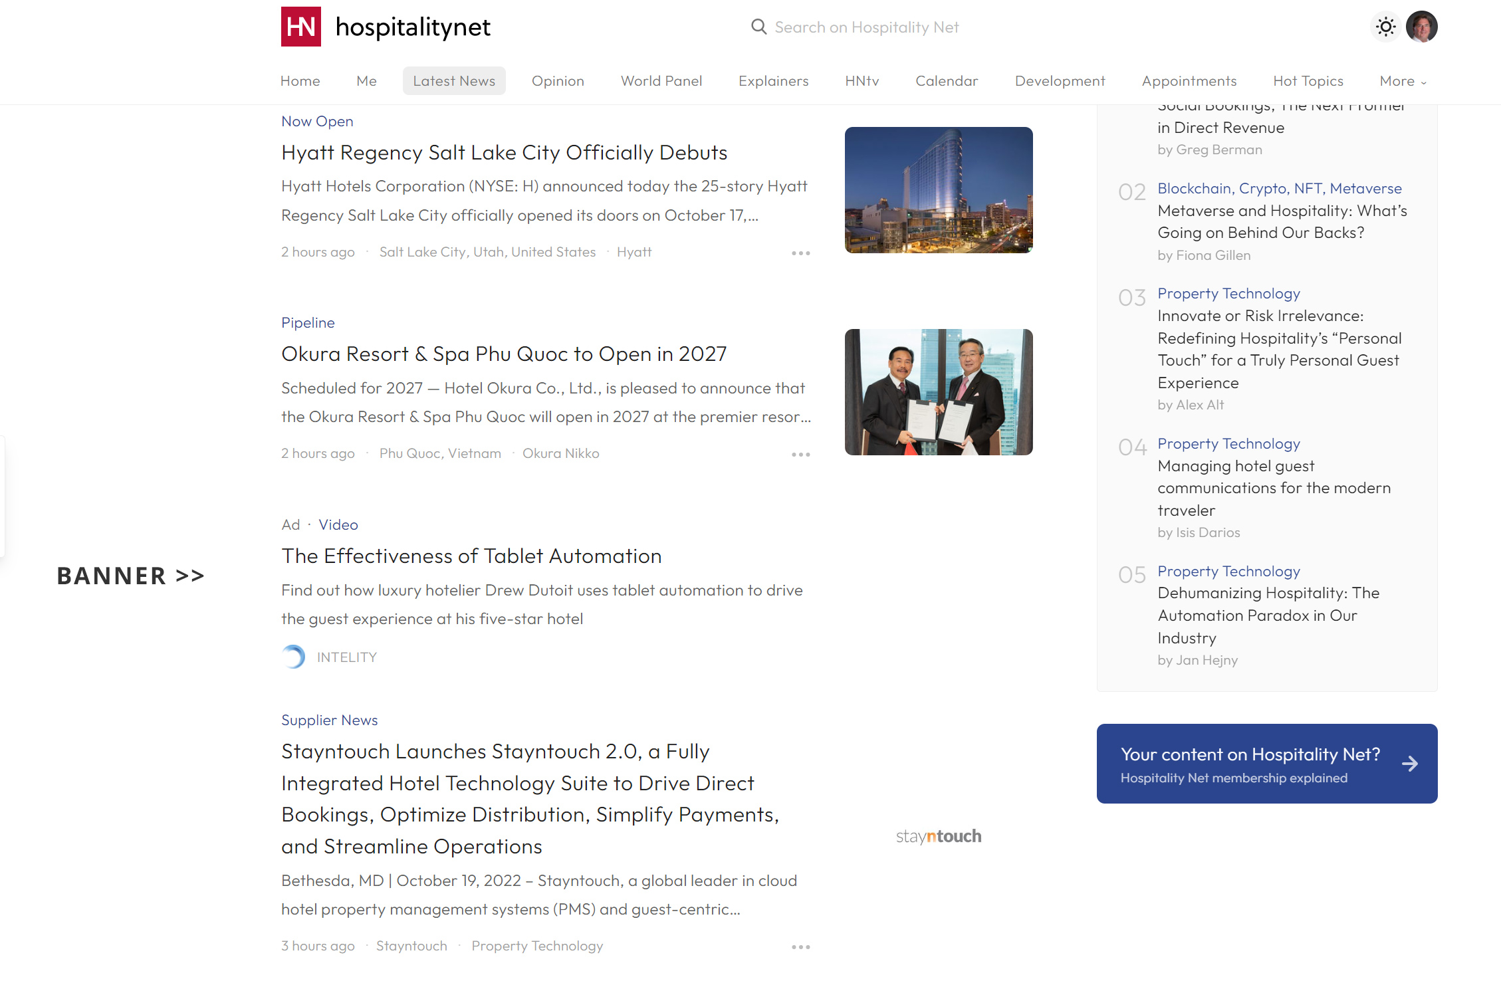
Task: Go to the World Panel section
Action: click(661, 81)
